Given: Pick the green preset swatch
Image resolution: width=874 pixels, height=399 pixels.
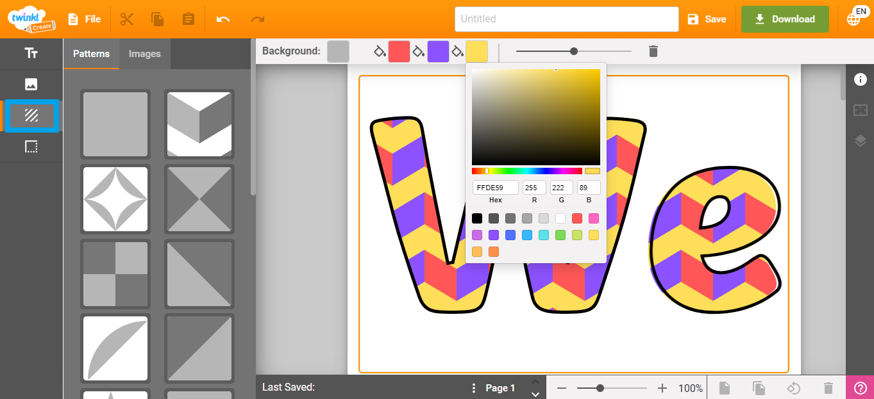Looking at the screenshot, I should click(x=560, y=235).
